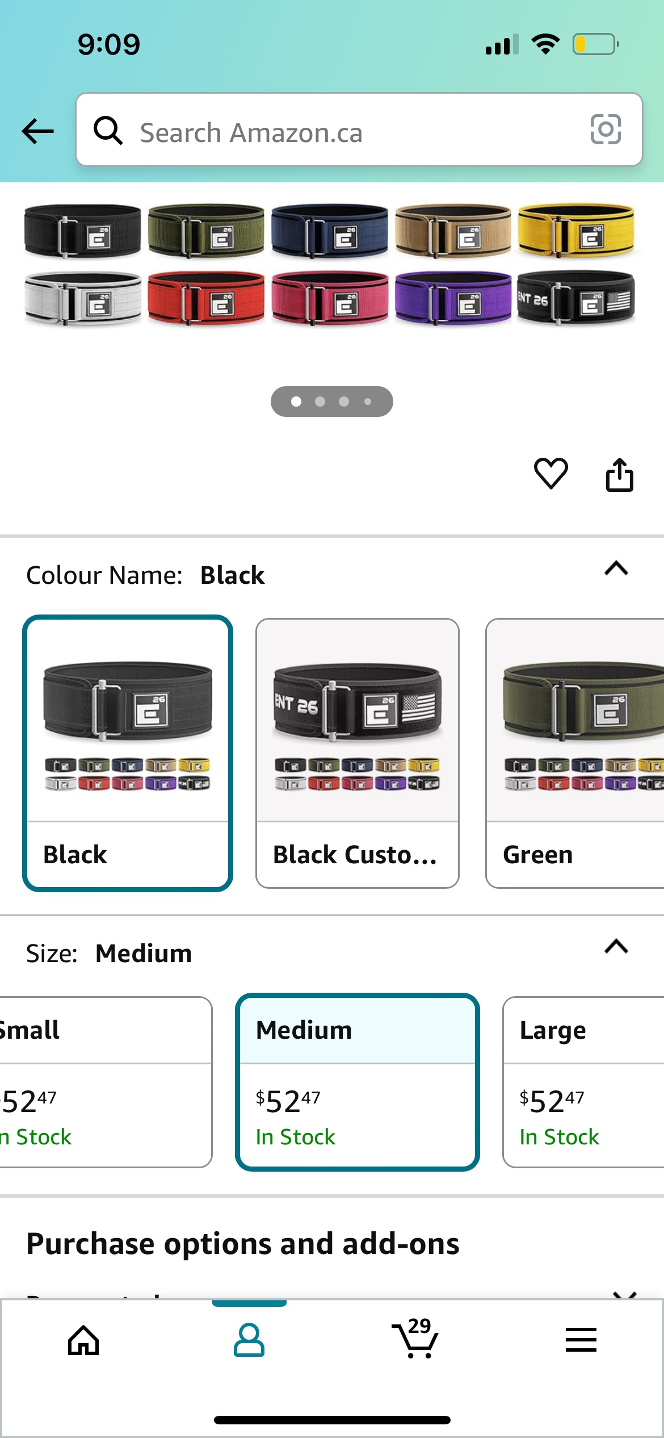Tap the image carousel page dots
The height and width of the screenshot is (1438, 664).
coord(332,402)
